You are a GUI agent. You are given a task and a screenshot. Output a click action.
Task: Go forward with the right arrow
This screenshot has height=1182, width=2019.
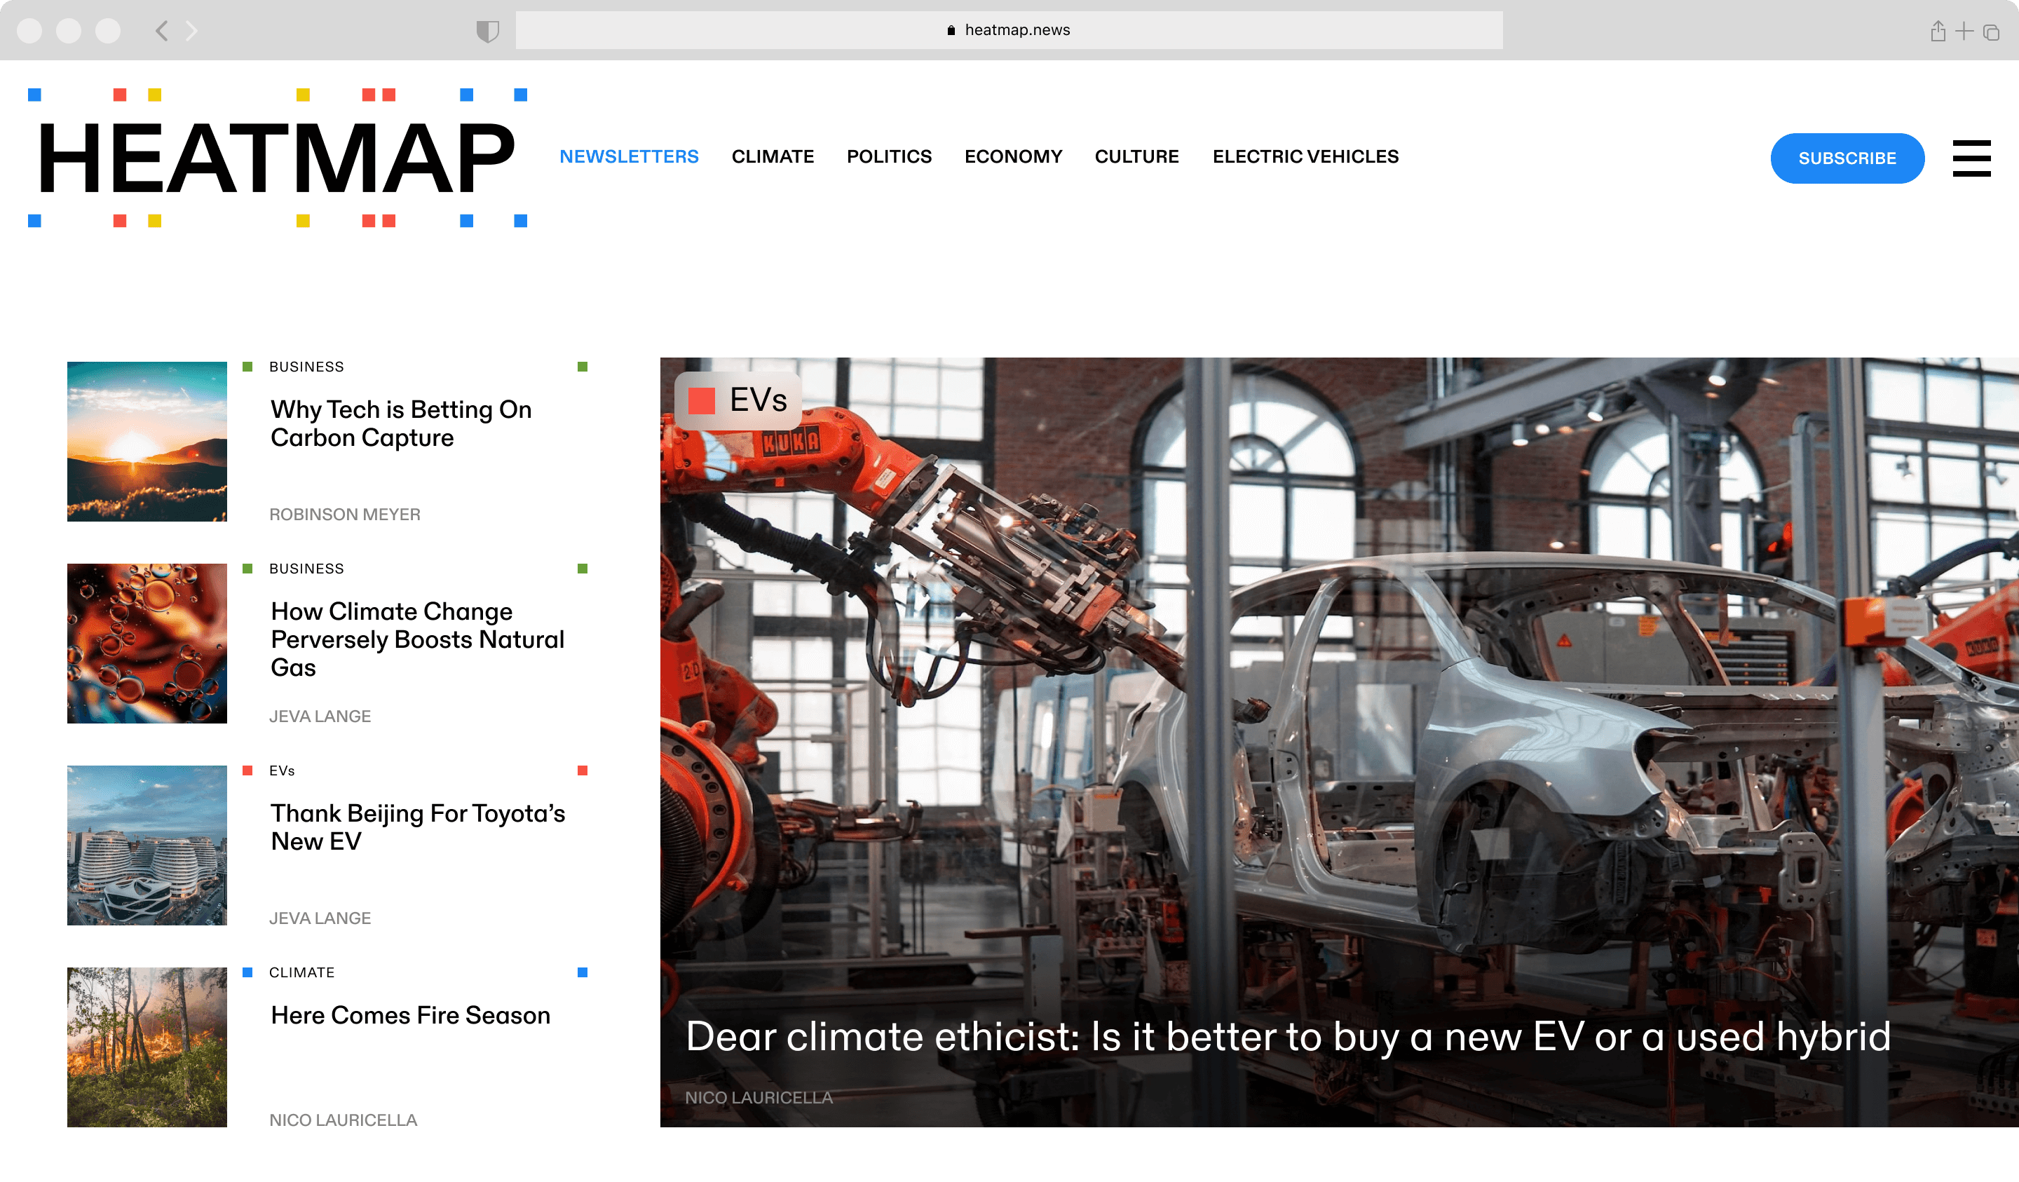point(191,32)
